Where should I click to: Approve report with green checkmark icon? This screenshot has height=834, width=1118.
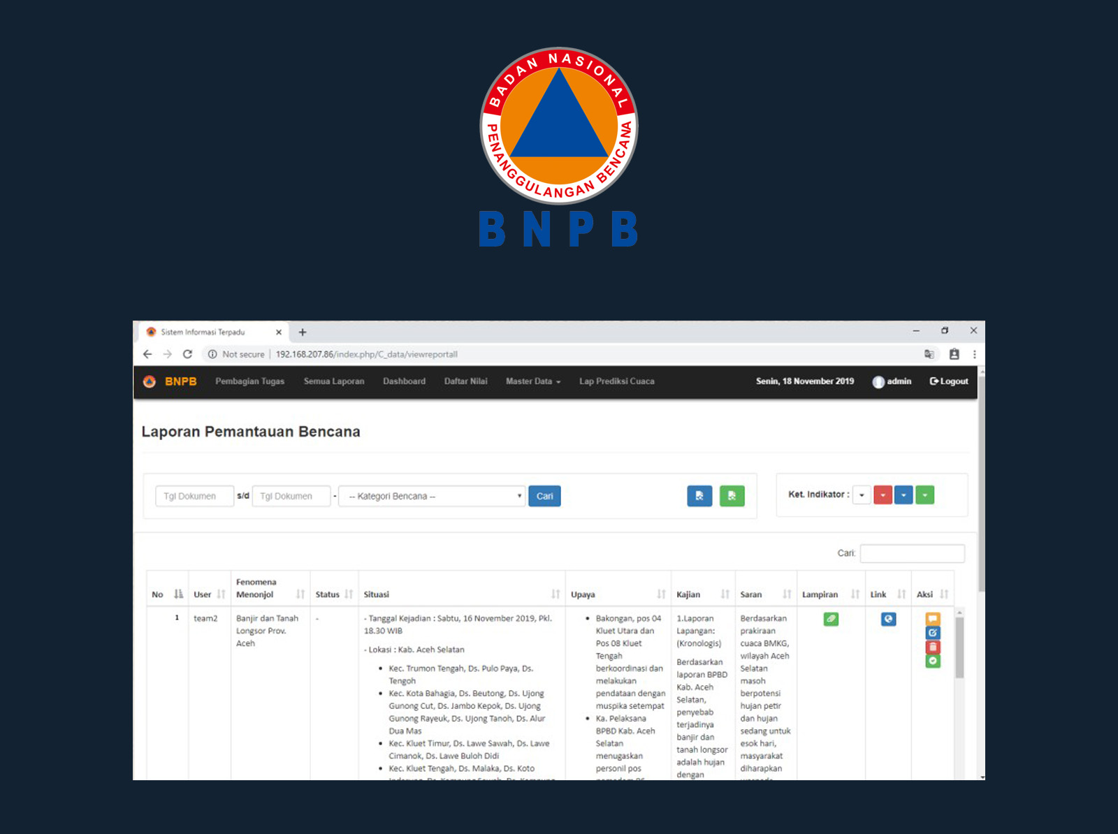933,661
